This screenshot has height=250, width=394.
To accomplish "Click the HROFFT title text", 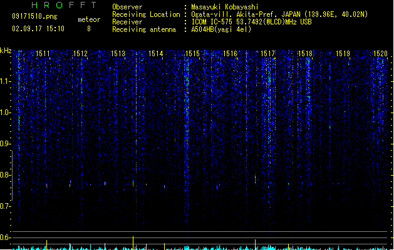I will tap(64, 5).
